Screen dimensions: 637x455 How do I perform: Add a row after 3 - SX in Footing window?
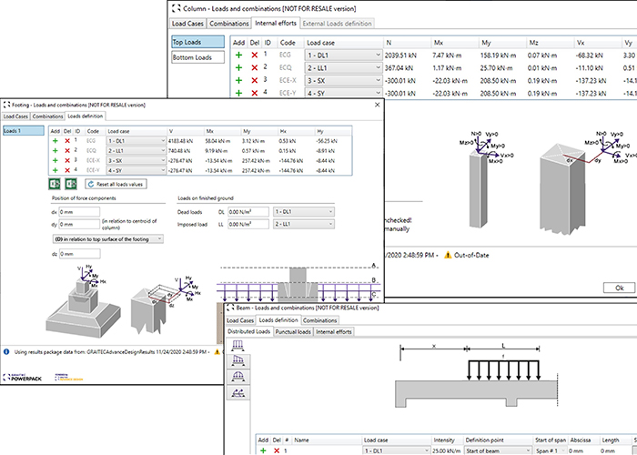pos(56,160)
